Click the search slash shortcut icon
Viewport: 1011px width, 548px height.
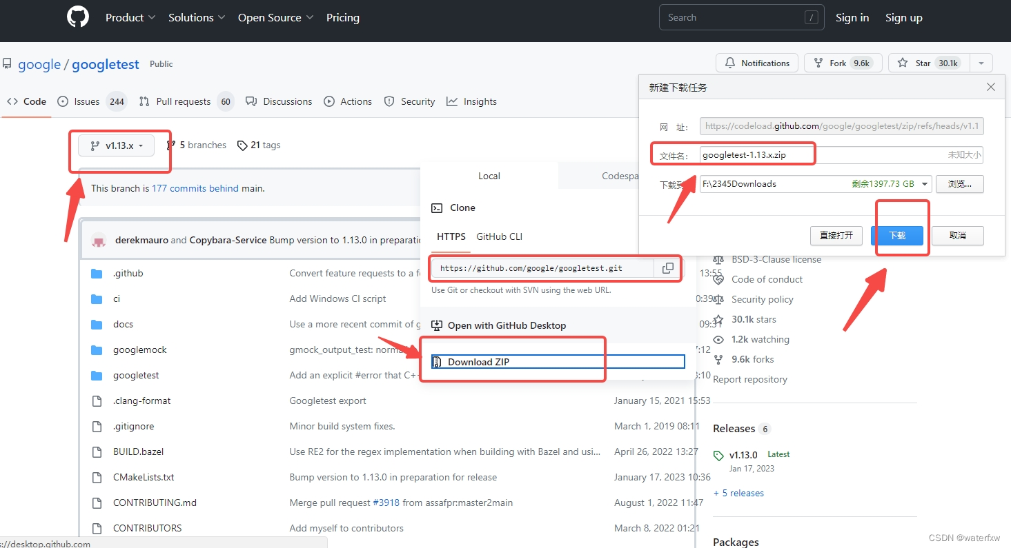pos(812,18)
